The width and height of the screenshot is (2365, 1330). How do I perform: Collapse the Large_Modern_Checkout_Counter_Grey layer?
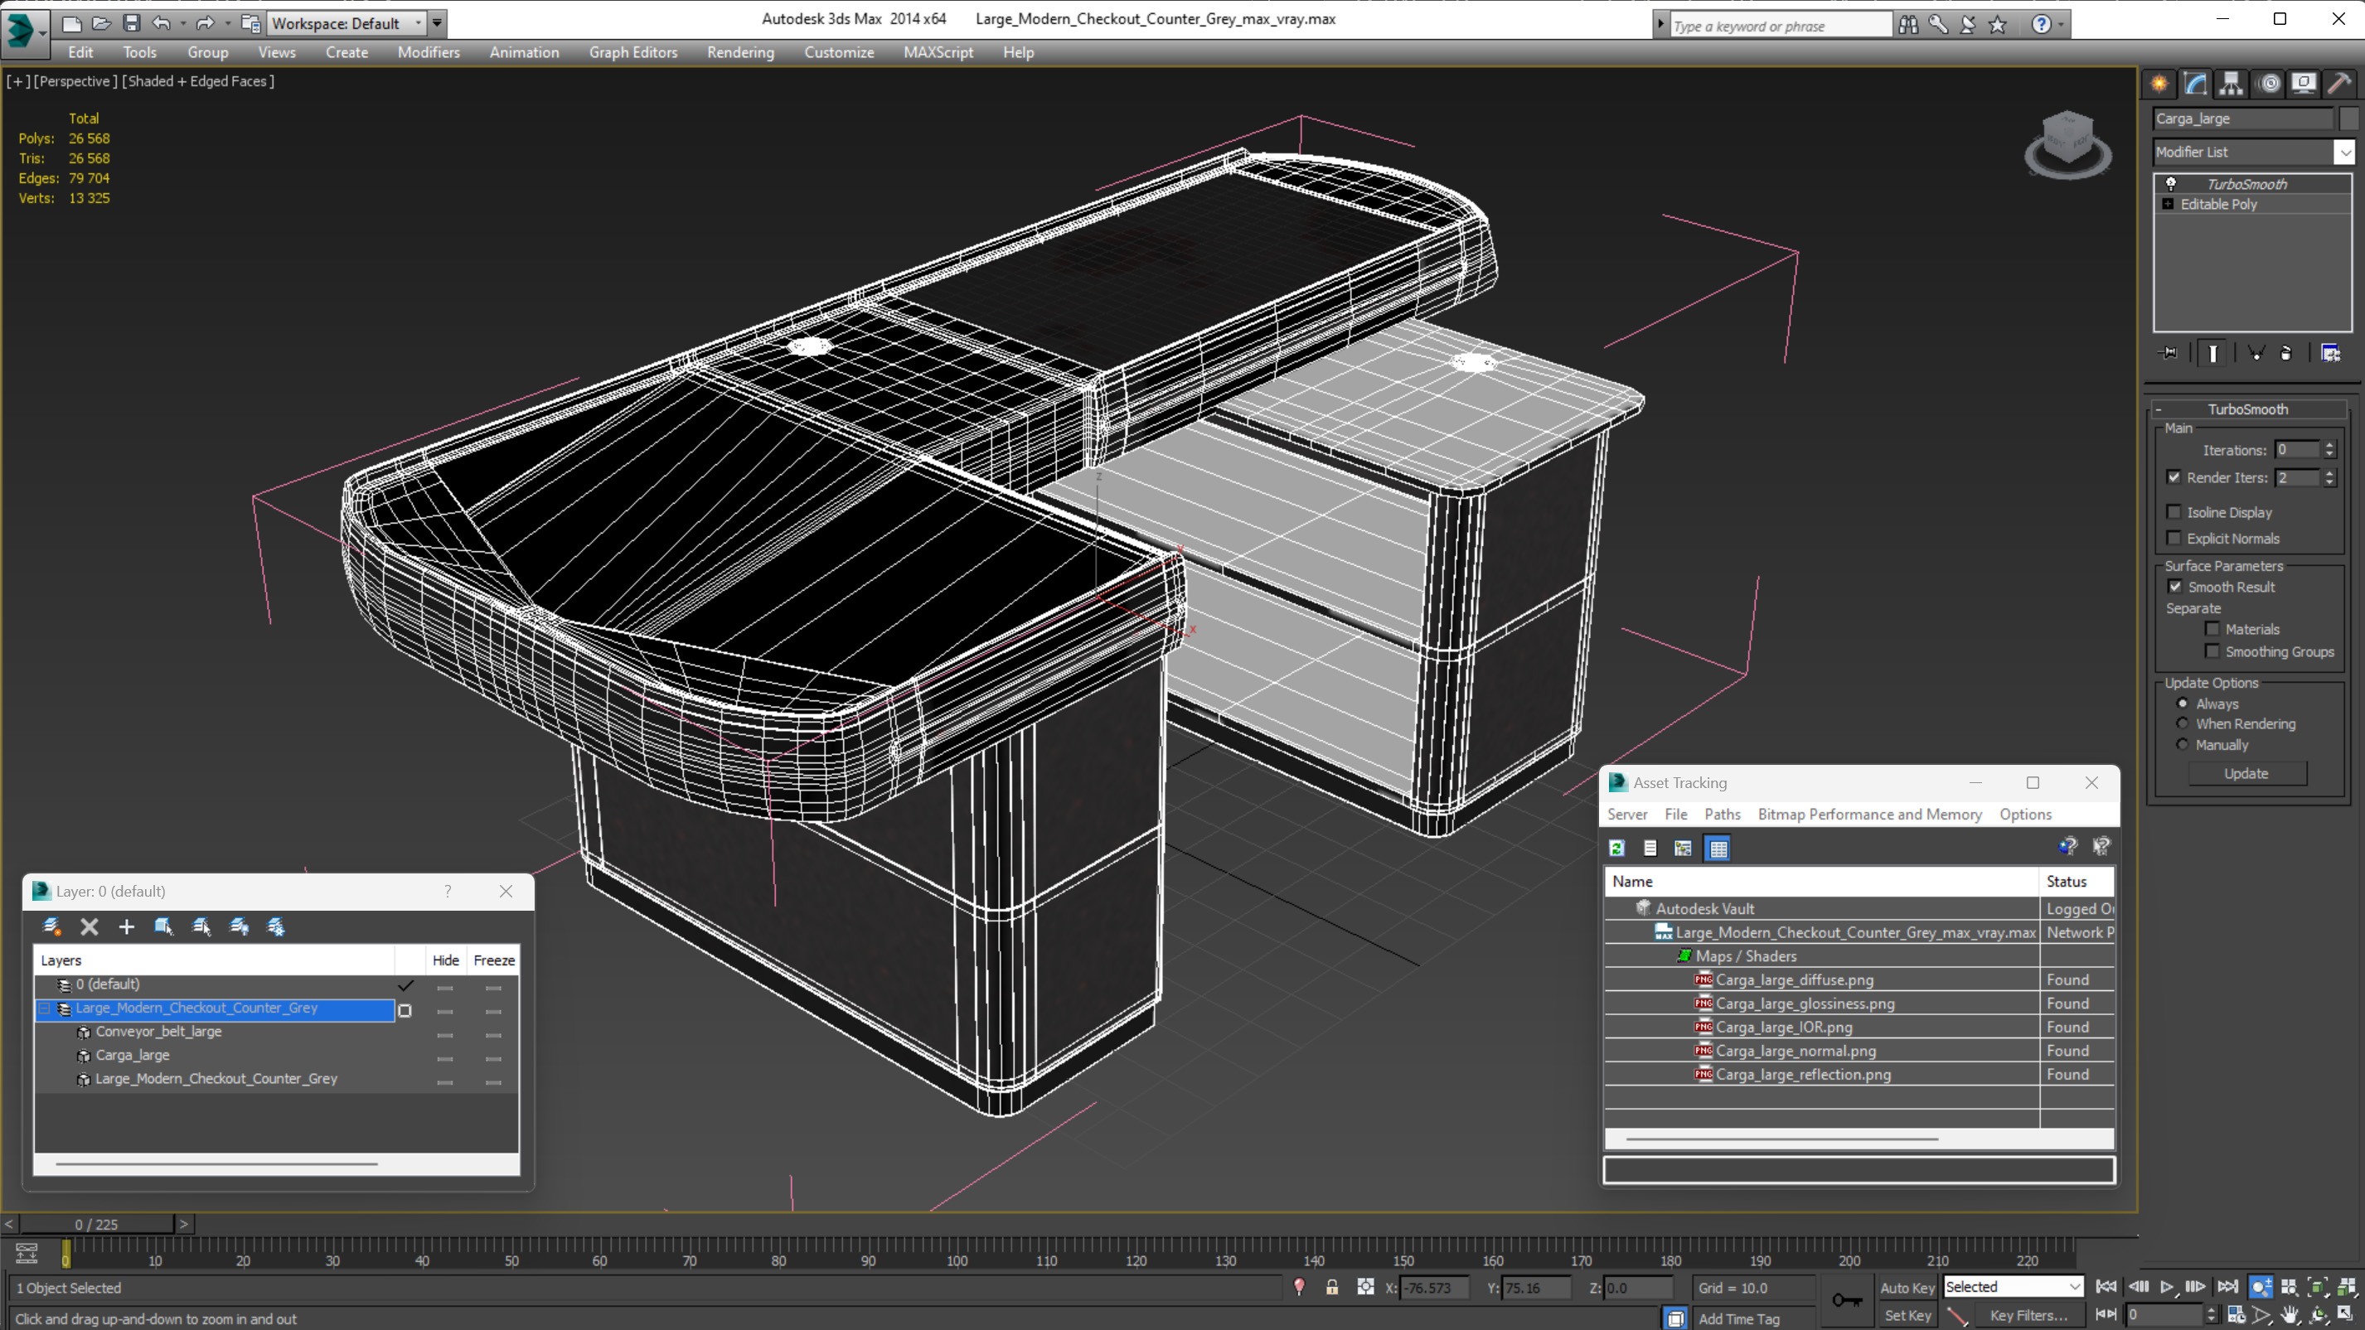pos(44,1008)
